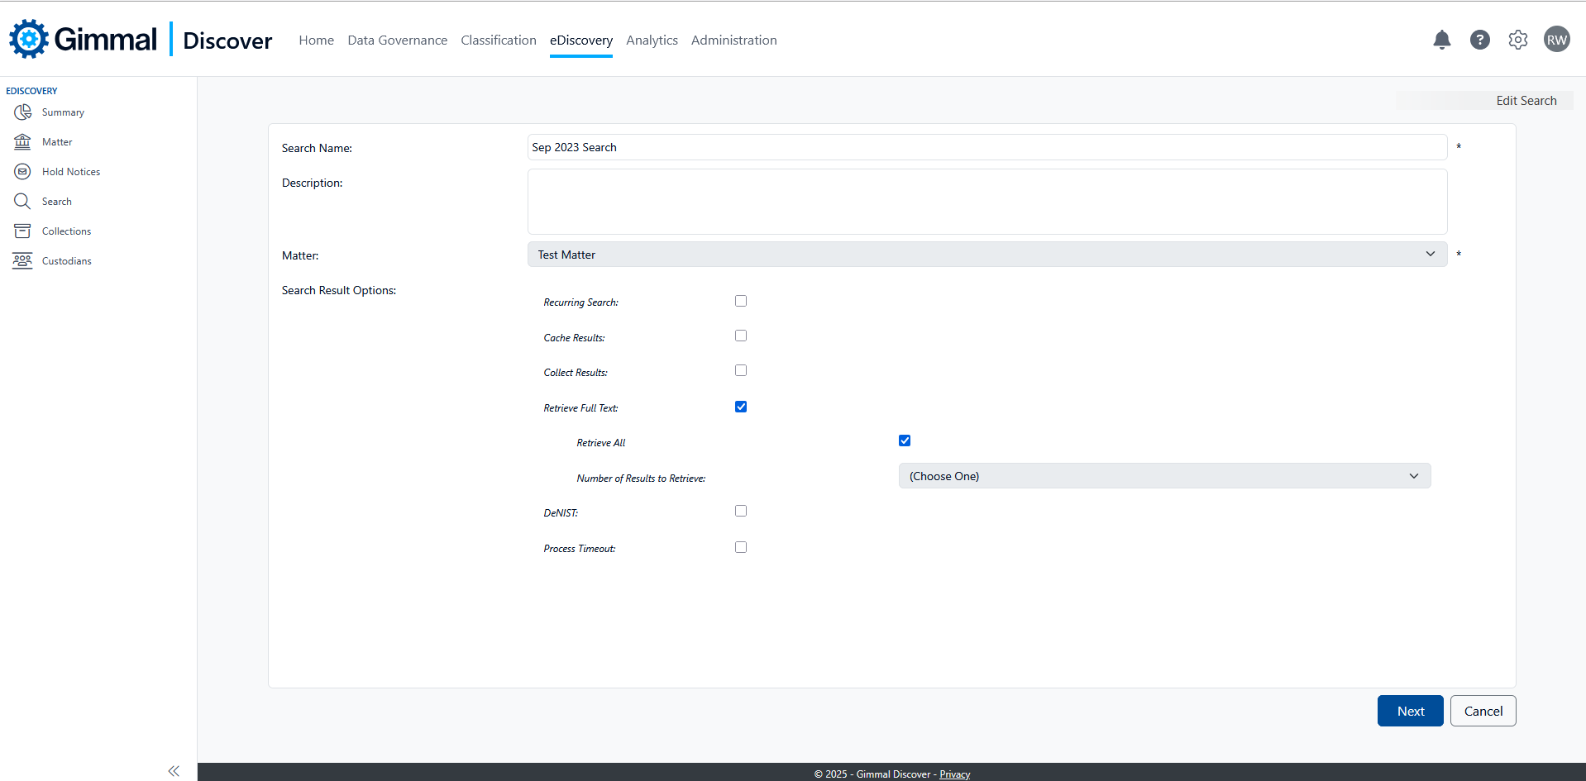Image resolution: width=1586 pixels, height=781 pixels.
Task: Switch to the Data Governance tab
Action: point(397,40)
